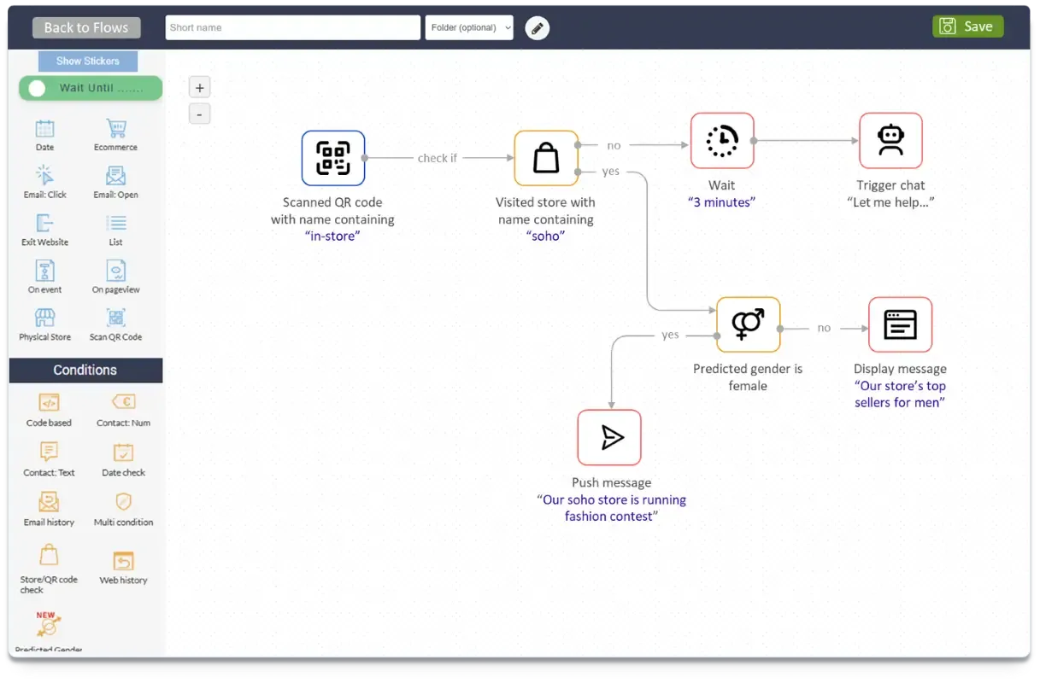
Task: Choose the Multi condition icon
Action: click(124, 502)
